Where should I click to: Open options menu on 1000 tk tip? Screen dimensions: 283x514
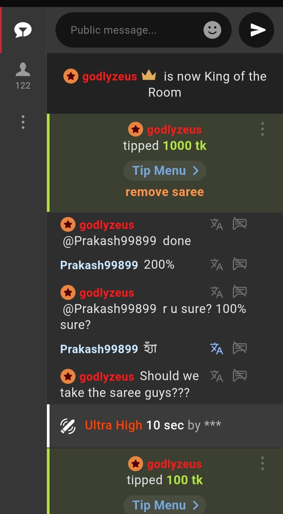(x=262, y=129)
